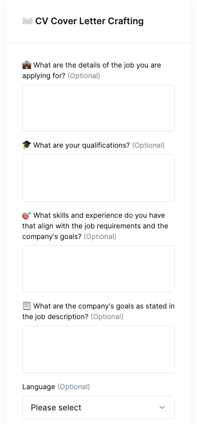The width and height of the screenshot is (197, 424).
Task: Click the envelope icon beside the page title
Action: pyautogui.click(x=27, y=21)
